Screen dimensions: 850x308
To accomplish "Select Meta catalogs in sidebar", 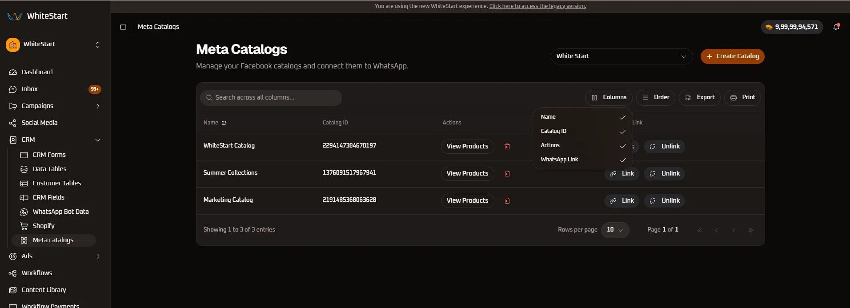I will pyautogui.click(x=54, y=240).
